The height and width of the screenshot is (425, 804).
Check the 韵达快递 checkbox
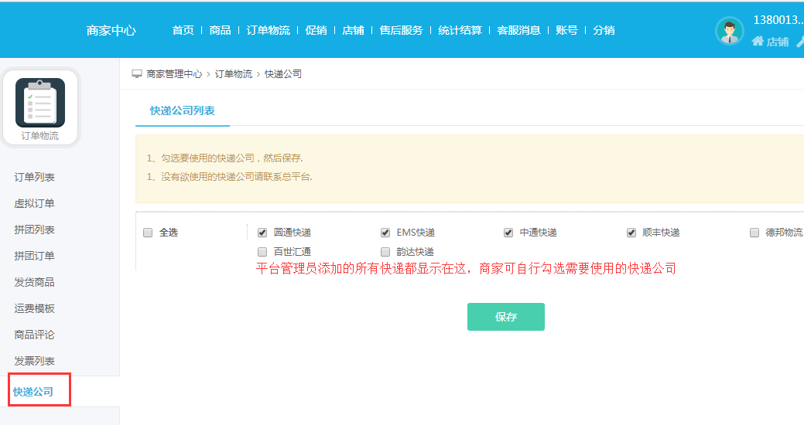pos(385,252)
